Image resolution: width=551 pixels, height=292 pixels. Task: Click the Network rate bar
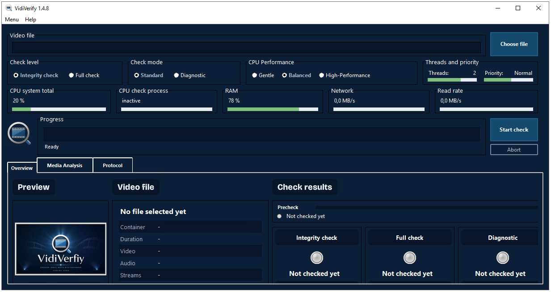pyautogui.click(x=379, y=109)
